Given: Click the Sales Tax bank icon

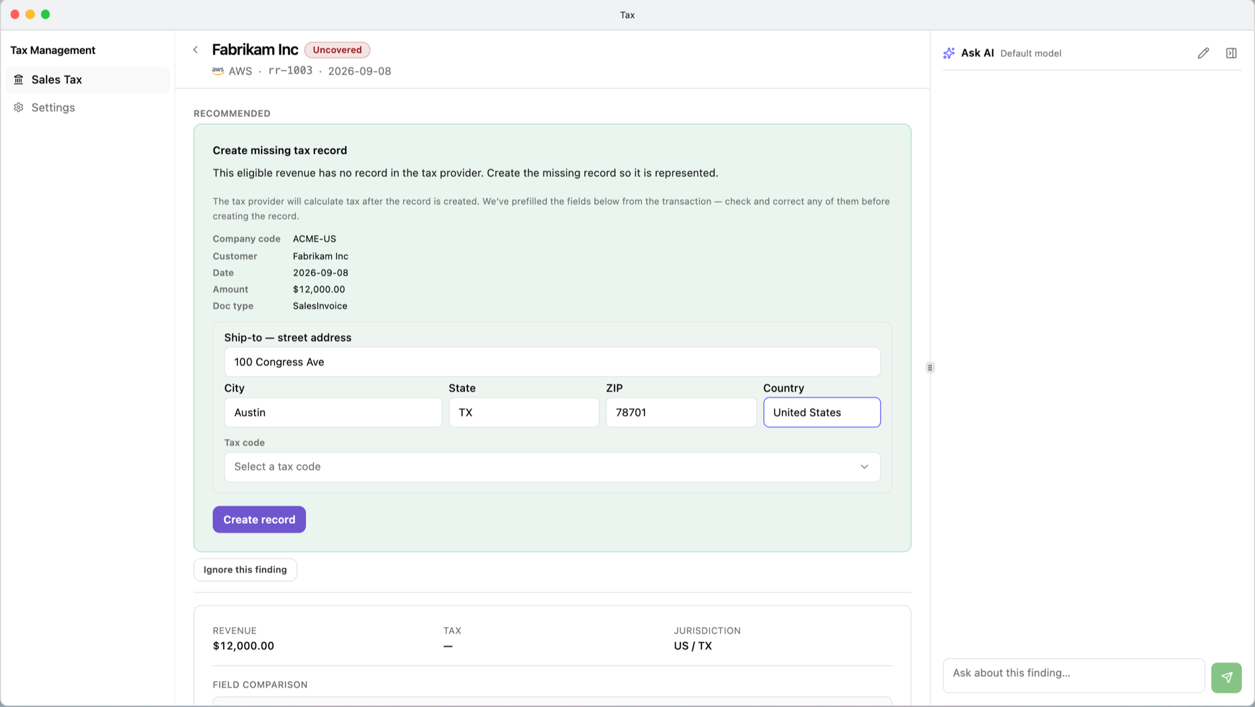Looking at the screenshot, I should [x=19, y=80].
